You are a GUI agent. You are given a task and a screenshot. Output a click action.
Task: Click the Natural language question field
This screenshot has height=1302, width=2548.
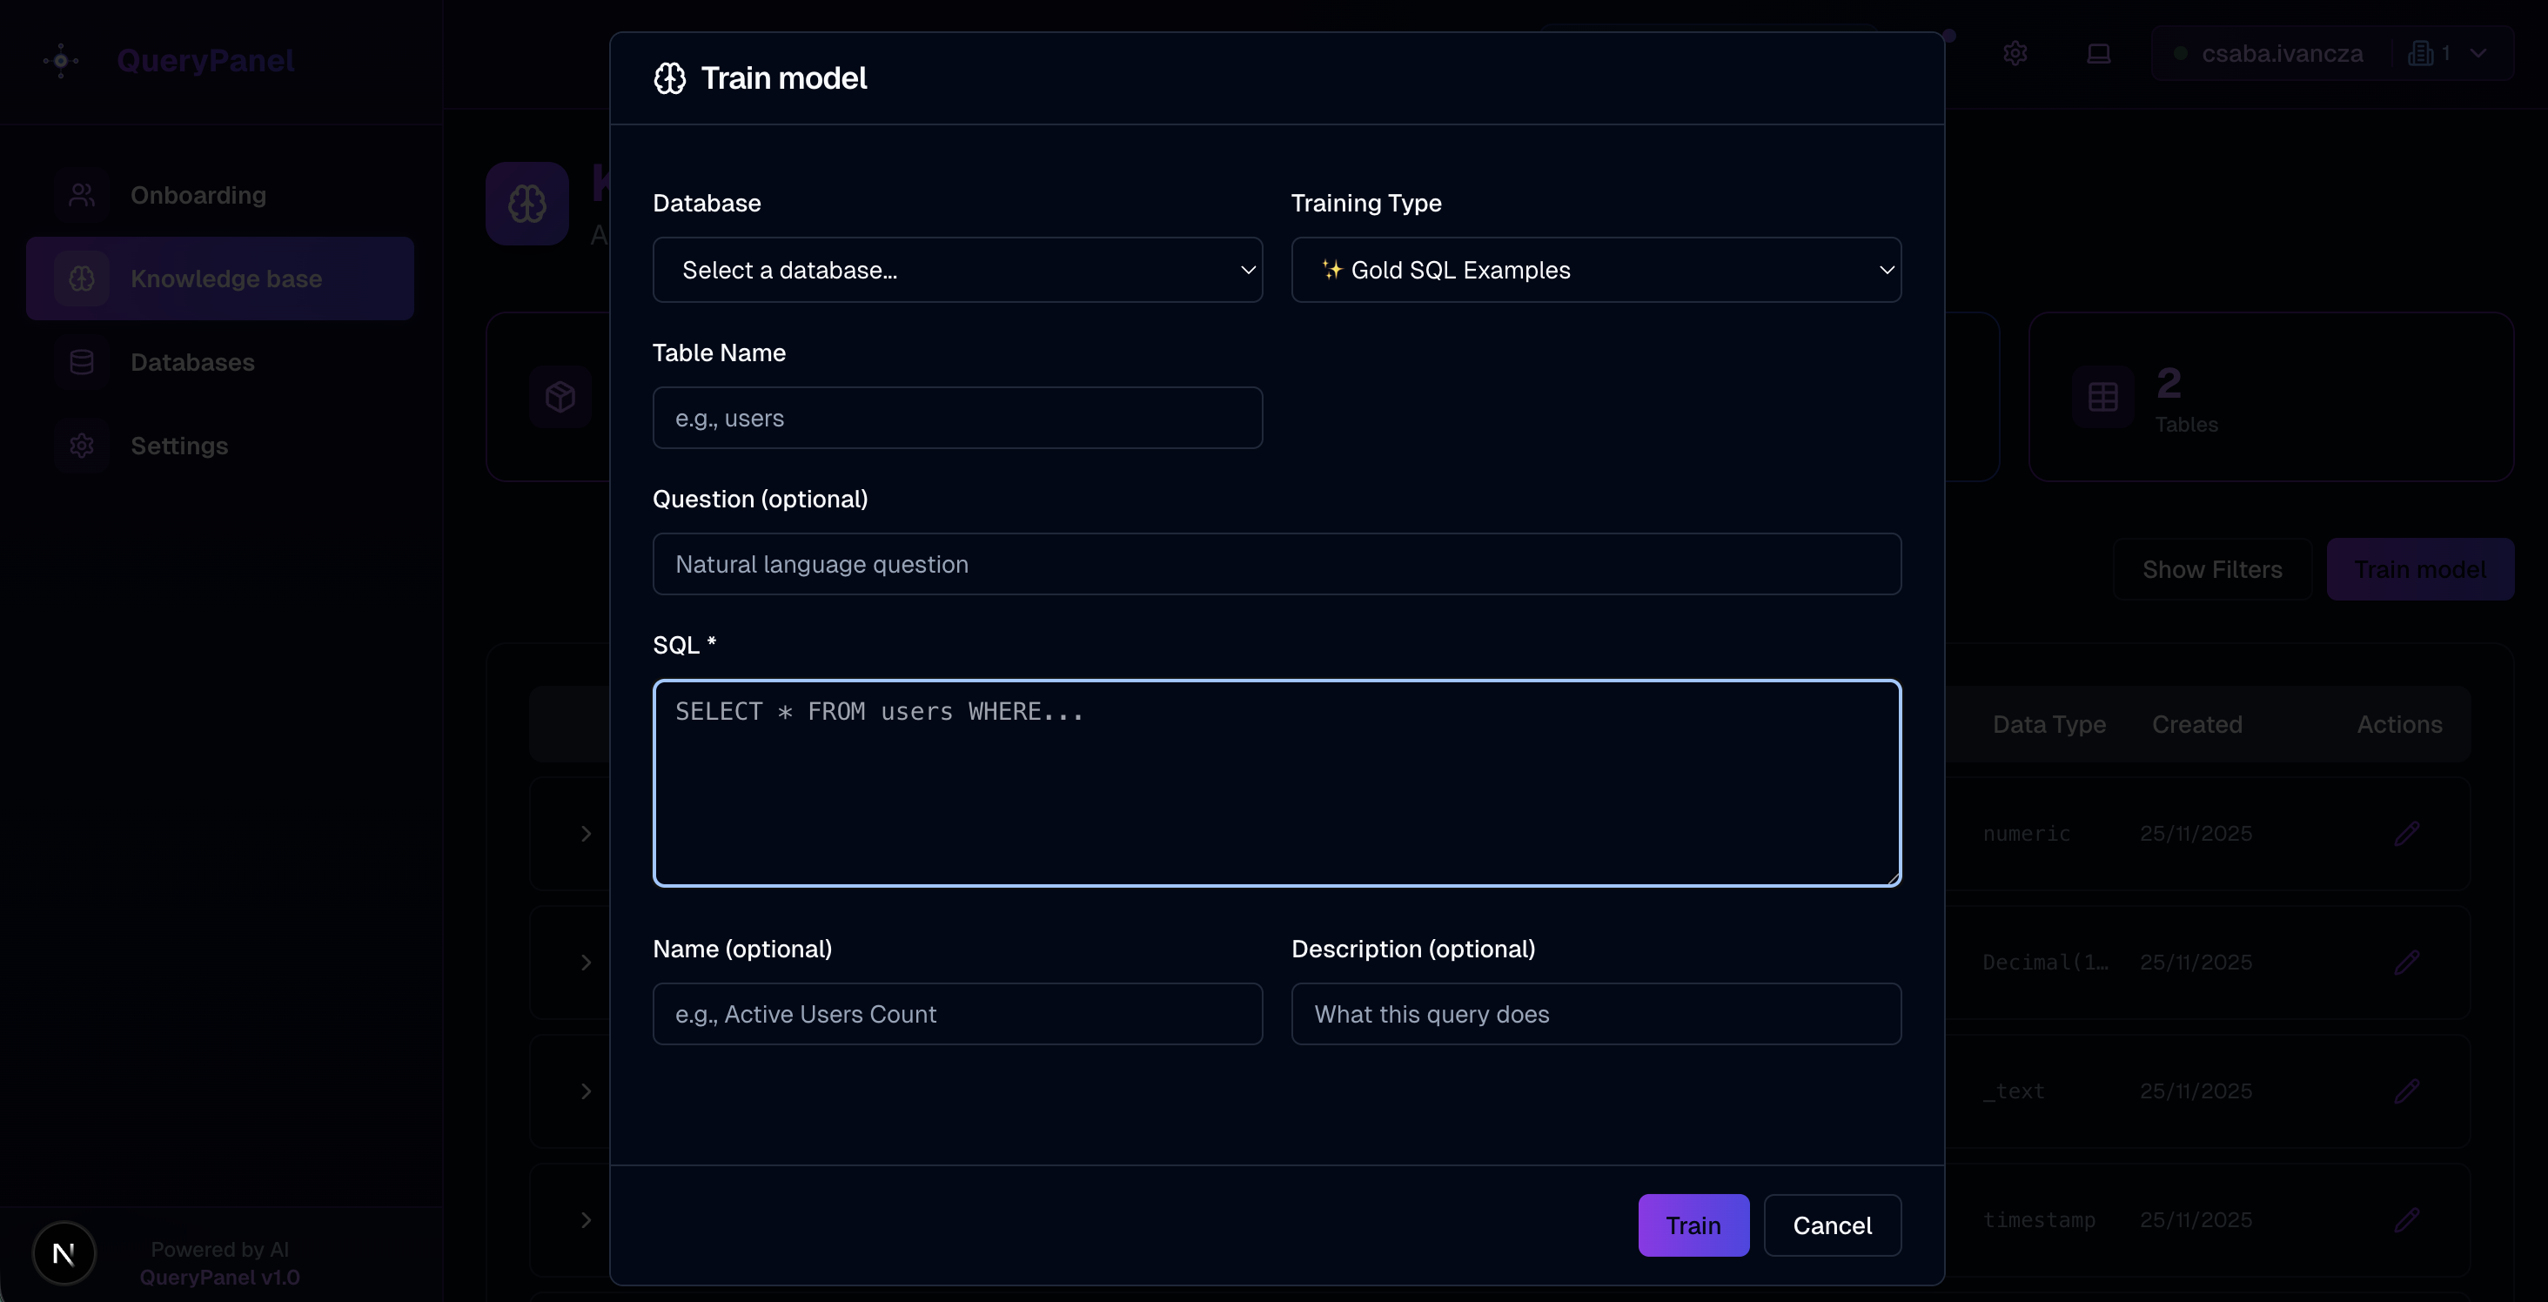pyautogui.click(x=1276, y=564)
